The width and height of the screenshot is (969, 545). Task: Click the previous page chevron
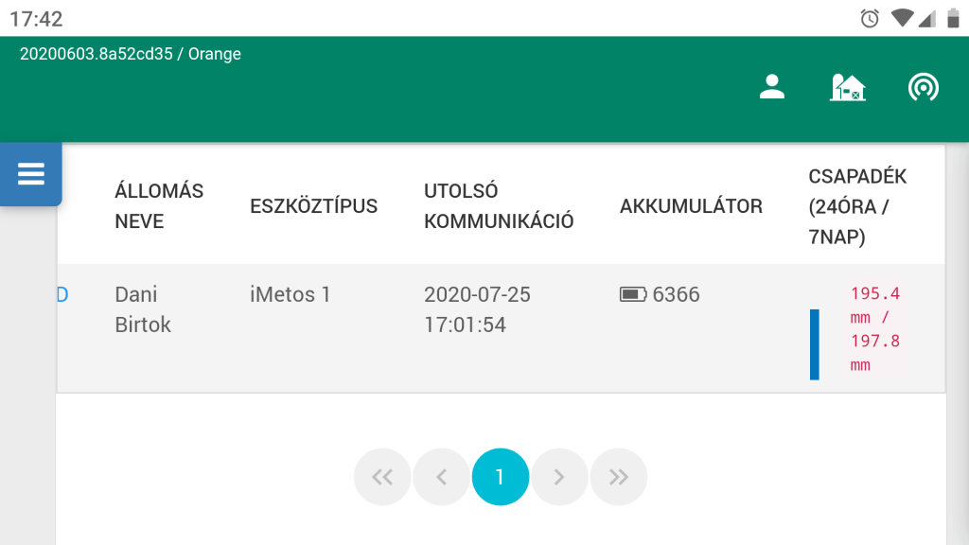point(441,477)
